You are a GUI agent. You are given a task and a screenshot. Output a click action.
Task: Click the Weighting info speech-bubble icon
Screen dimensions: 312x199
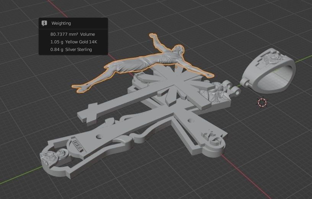44,23
